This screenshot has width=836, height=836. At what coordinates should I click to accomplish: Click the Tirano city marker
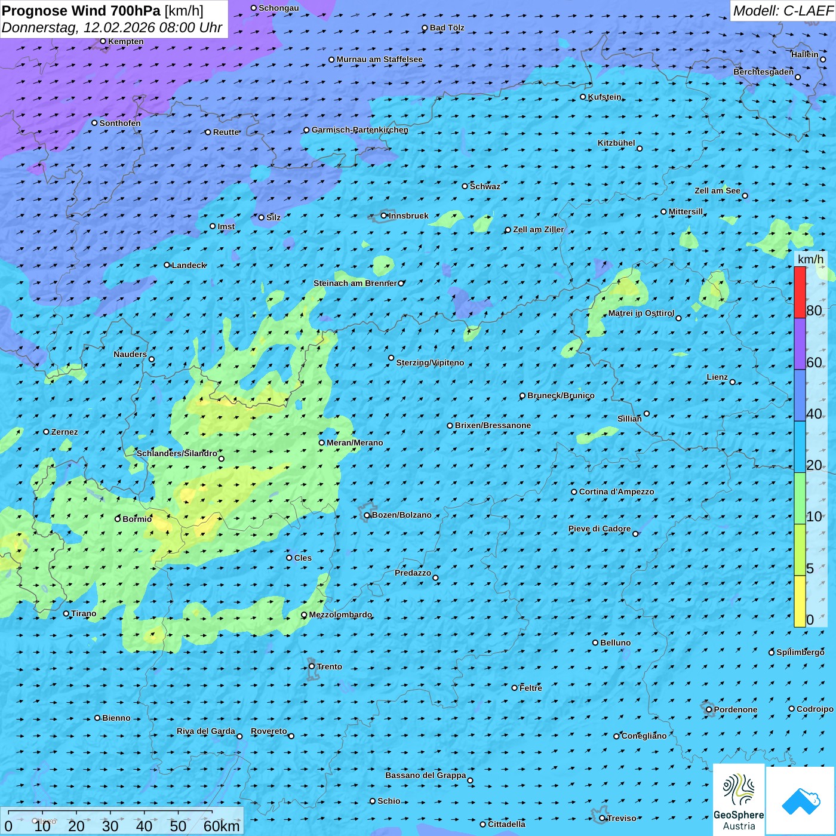(66, 613)
